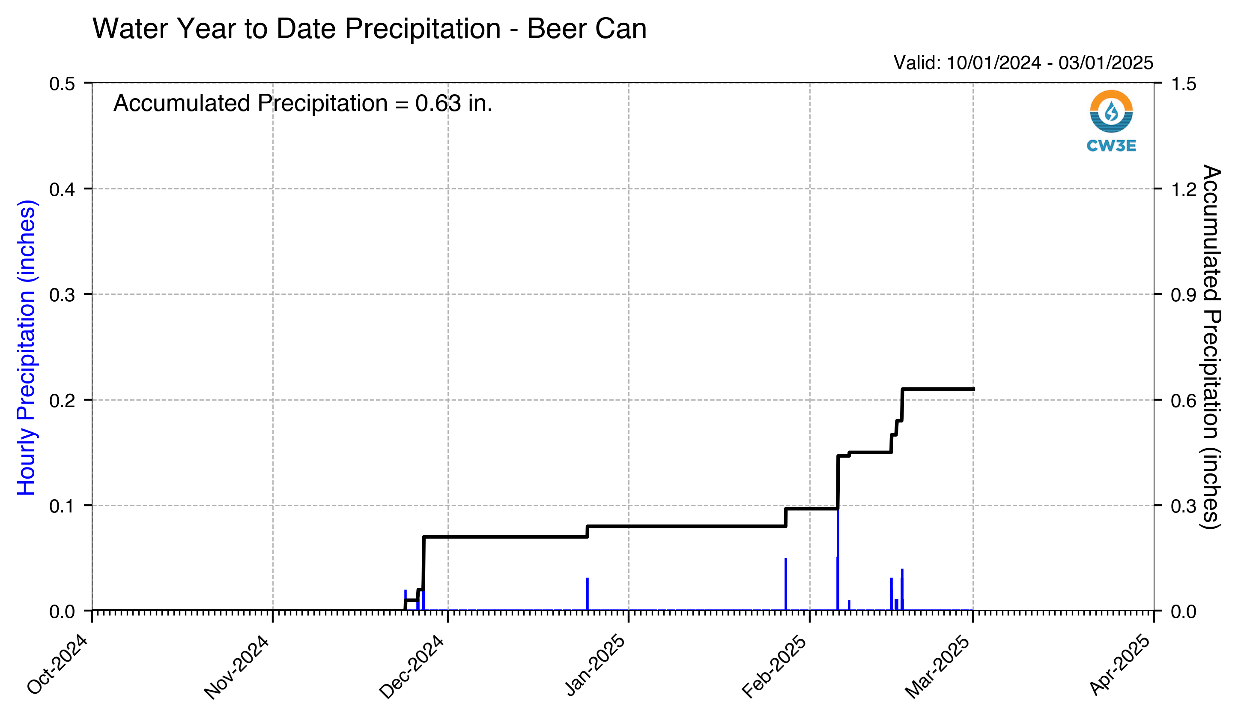Click the Hourly Precipitation (inches) axis title
The height and width of the screenshot is (719, 1238).
(27, 348)
